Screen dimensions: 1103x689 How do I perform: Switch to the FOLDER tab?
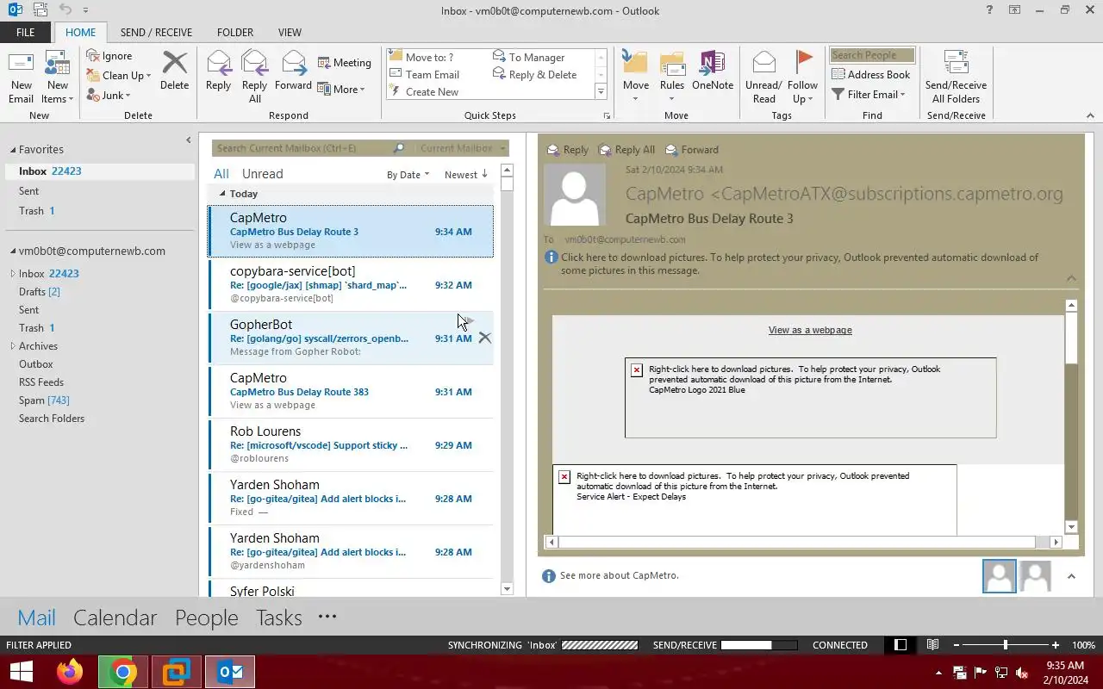tap(235, 33)
